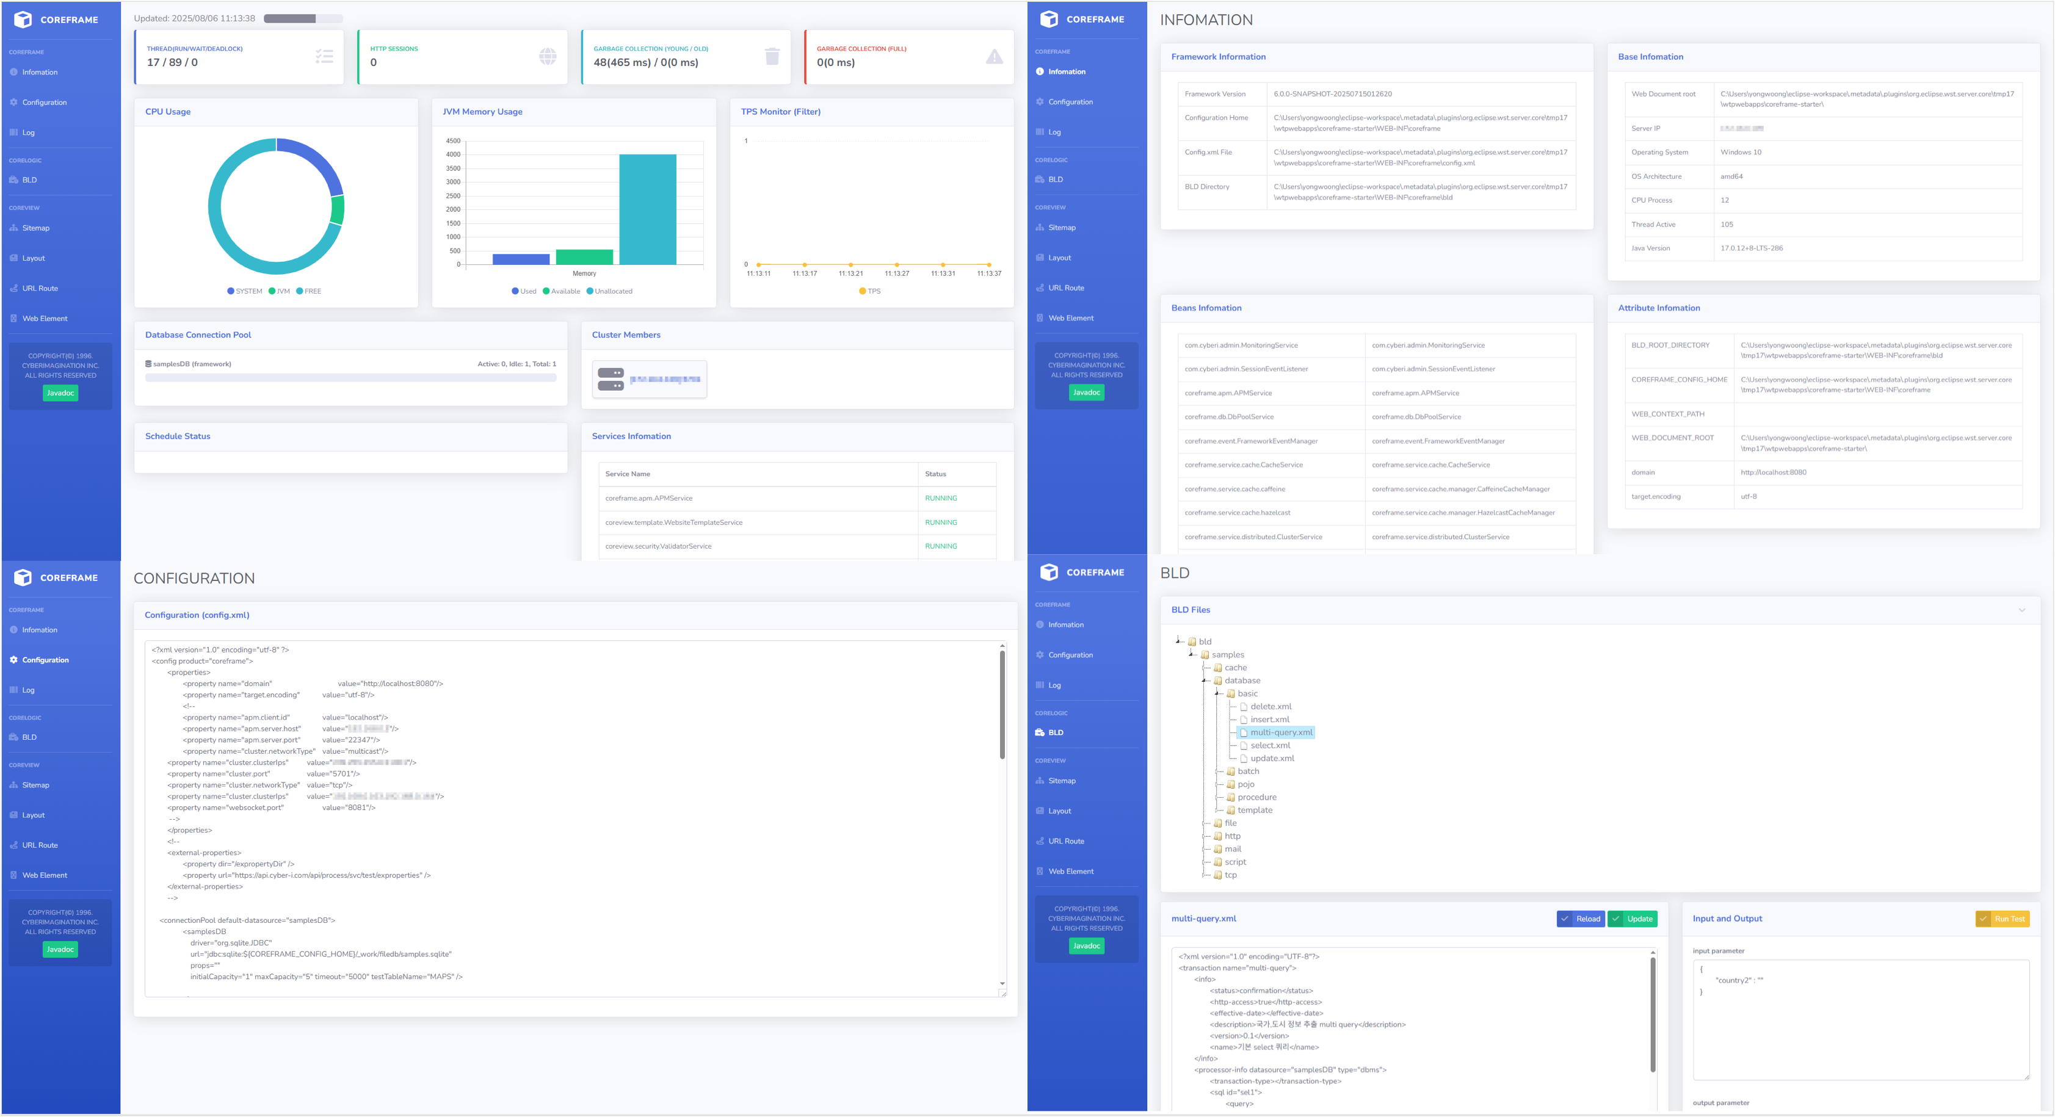Click the thread checklist icon in the THREAD card
This screenshot has height=1117, width=2055.
(324, 56)
